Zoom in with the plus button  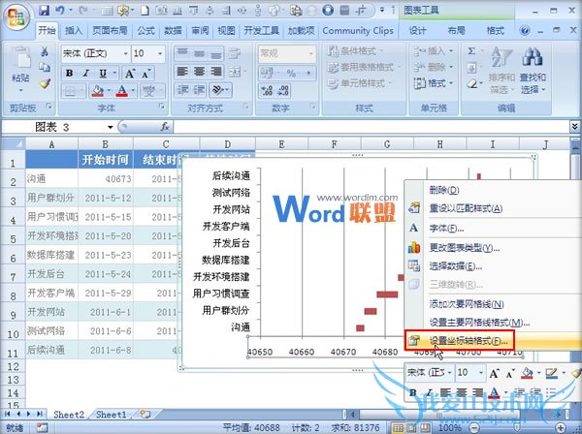(561, 427)
